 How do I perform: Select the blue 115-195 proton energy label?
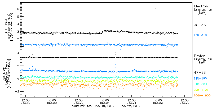pyautogui.click(x=200, y=78)
